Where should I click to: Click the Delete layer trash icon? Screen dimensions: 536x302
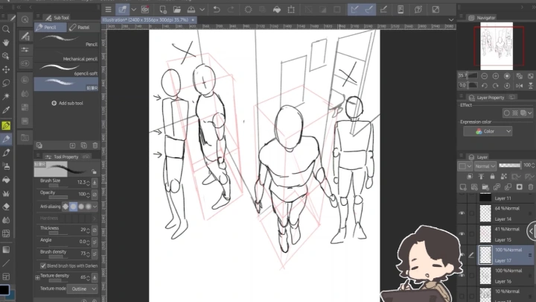click(531, 187)
